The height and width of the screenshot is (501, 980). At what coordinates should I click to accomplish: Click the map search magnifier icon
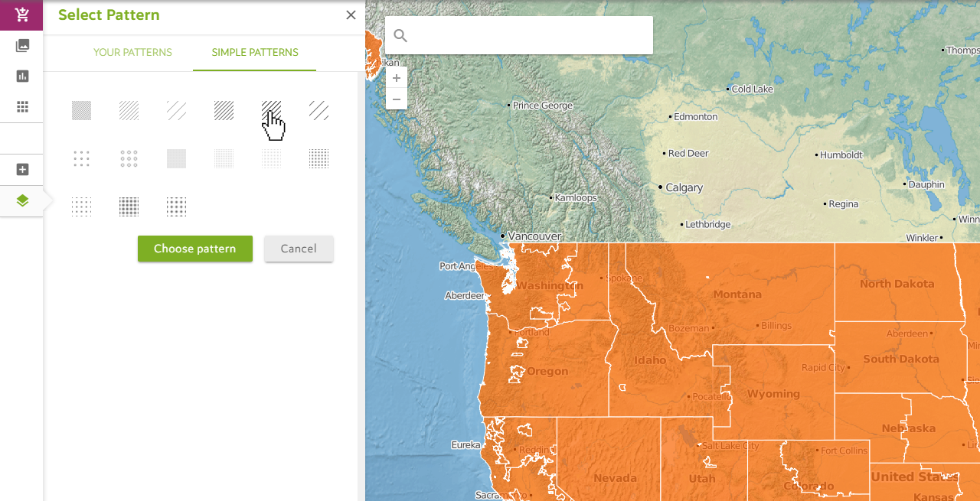click(400, 35)
